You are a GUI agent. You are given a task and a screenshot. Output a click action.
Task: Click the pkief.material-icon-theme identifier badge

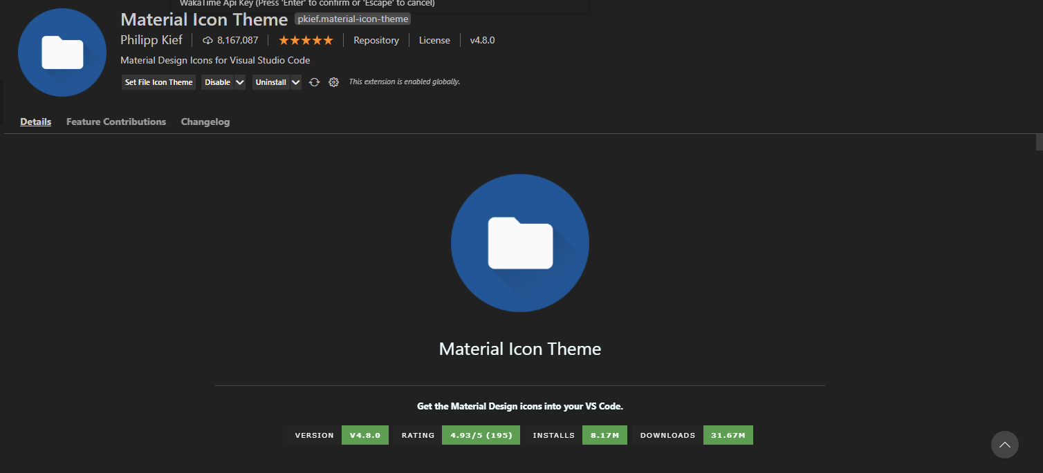353,19
